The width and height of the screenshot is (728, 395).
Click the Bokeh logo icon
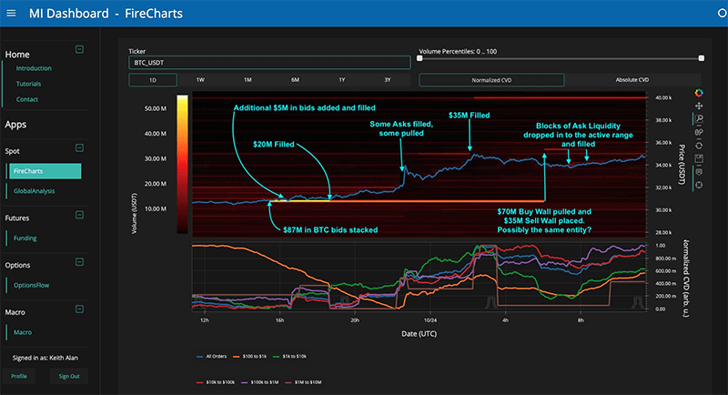click(x=698, y=93)
